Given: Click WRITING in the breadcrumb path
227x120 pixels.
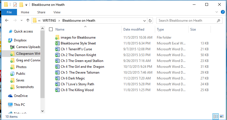Looking at the screenshot, I should coord(51,21).
